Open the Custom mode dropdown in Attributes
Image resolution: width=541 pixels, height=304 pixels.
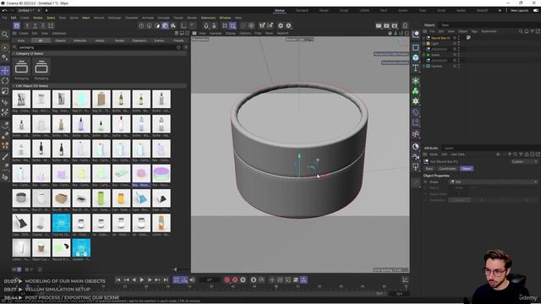(524, 161)
